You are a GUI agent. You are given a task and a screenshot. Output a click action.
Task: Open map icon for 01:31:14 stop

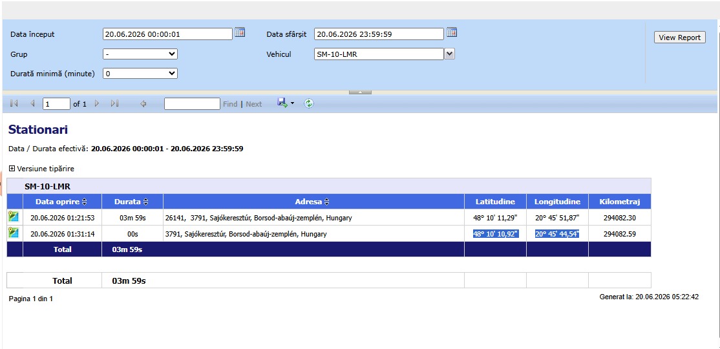coord(13,233)
